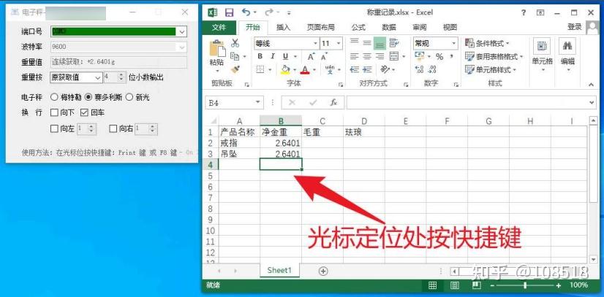Open the Cells (单元格) ribbon group
This screenshot has width=604, height=297.
[x=542, y=54]
